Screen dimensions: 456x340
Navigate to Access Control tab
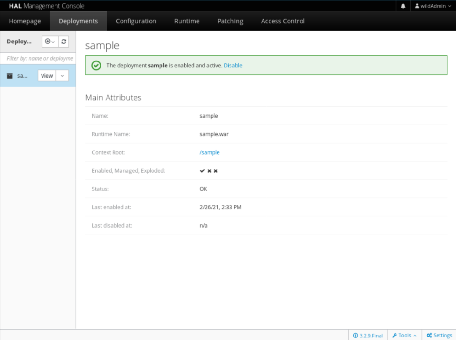pos(283,21)
